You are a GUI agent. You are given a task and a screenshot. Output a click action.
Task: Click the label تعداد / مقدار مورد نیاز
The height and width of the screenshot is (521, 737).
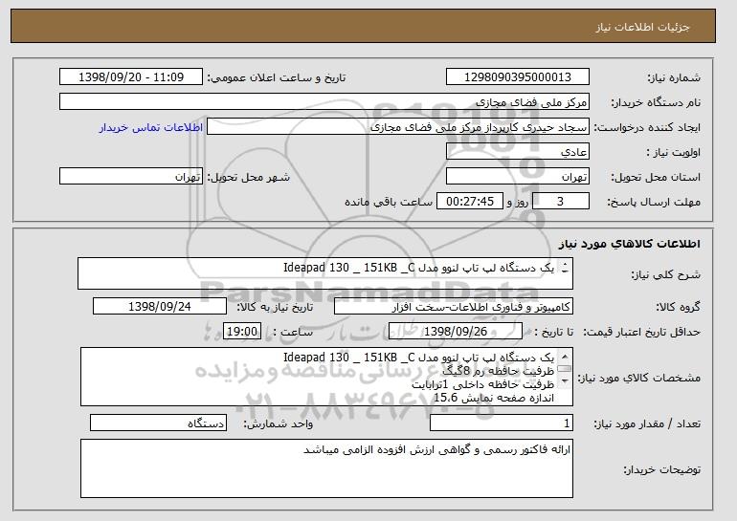pyautogui.click(x=647, y=424)
